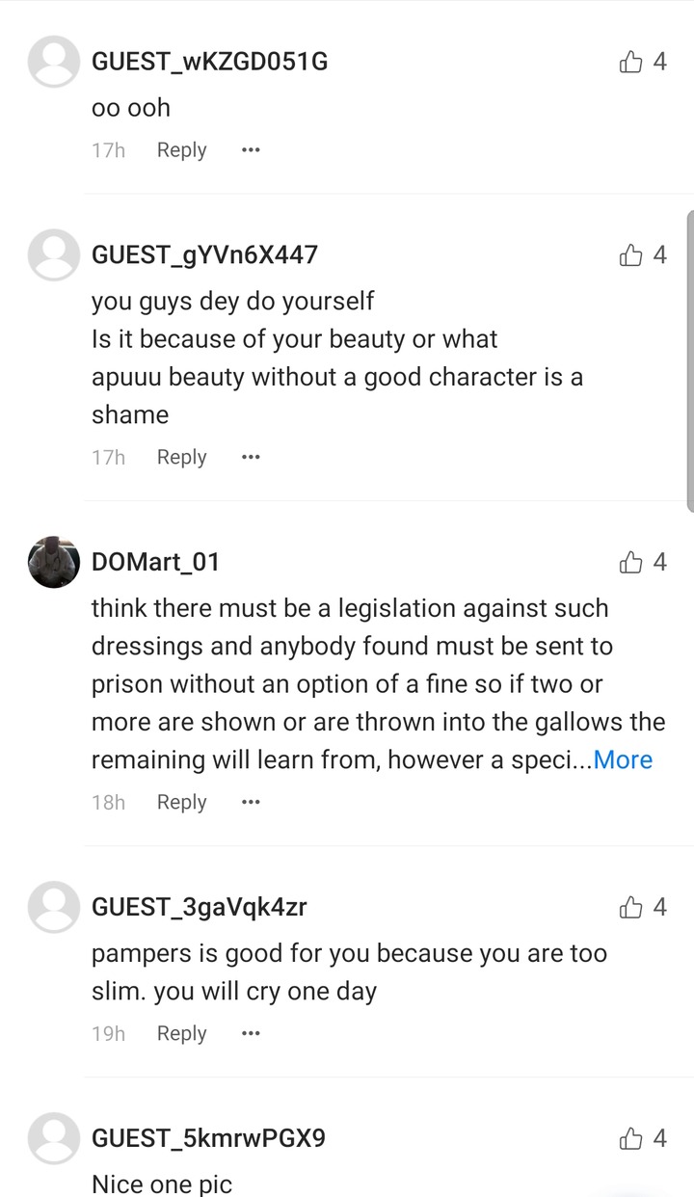Like the comment by GUEST_wKZGD051G
Screen dimensions: 694x1197
pyautogui.click(x=631, y=62)
